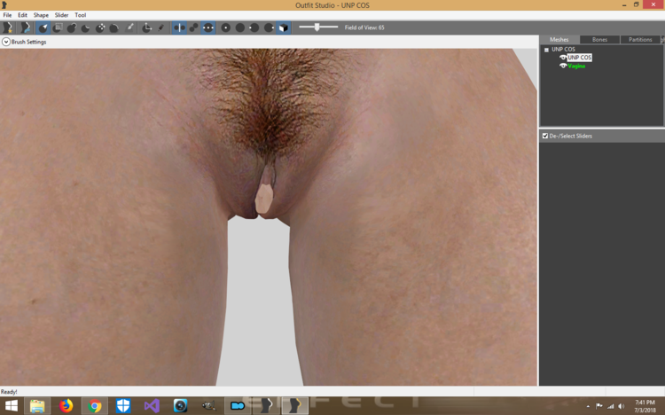Toggle Global Brush Collision button
Image resolution: width=665 pixels, height=415 pixels.
pyautogui.click(x=207, y=28)
